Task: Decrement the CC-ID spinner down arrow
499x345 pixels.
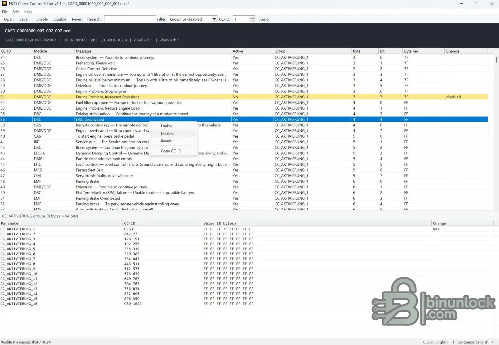Action: (x=252, y=21)
